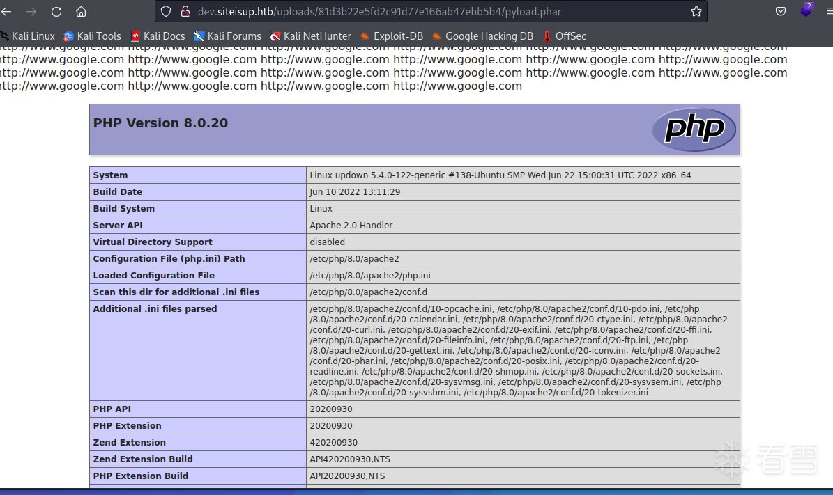Click the parsed .ini files list cell
This screenshot has height=495, width=833.
pyautogui.click(x=523, y=350)
